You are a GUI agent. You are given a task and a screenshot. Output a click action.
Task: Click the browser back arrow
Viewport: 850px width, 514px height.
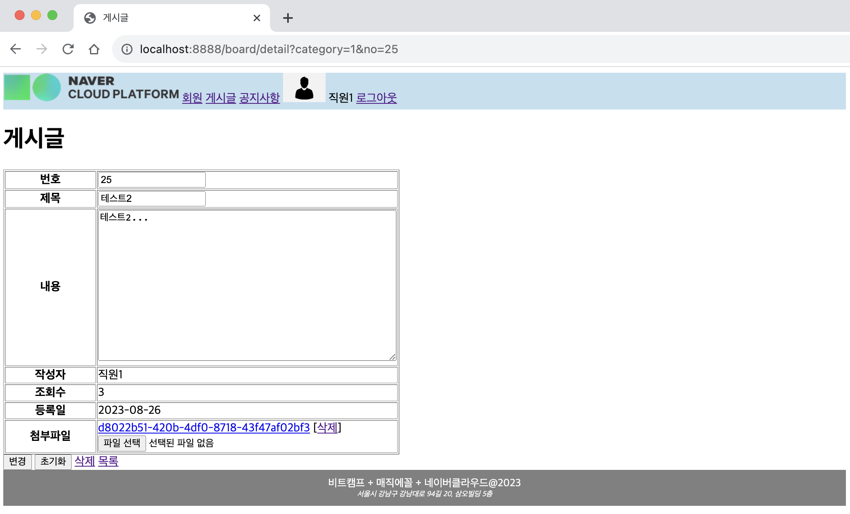tap(16, 49)
